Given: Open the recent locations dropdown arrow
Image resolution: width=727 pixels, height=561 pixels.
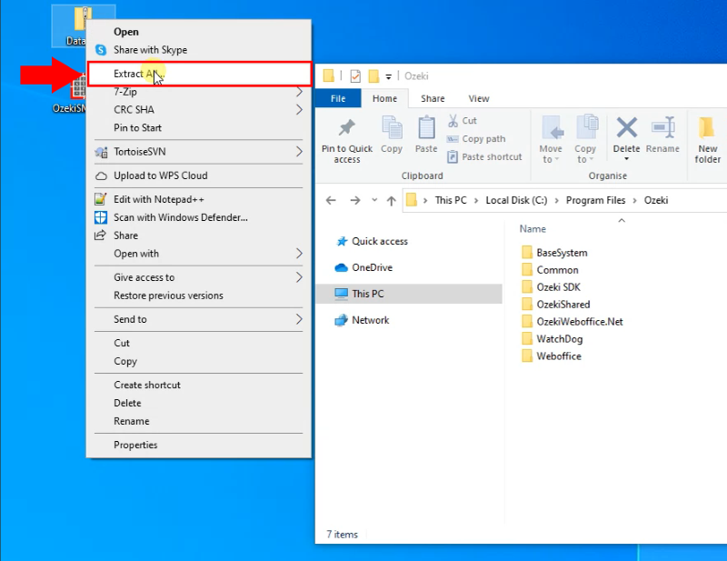Looking at the screenshot, I should tap(374, 200).
